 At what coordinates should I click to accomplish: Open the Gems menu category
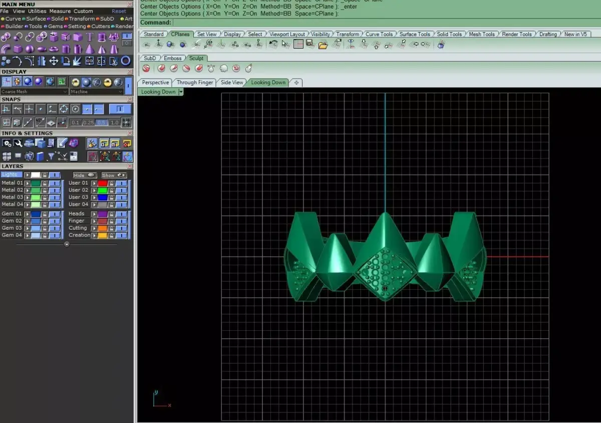[55, 26]
